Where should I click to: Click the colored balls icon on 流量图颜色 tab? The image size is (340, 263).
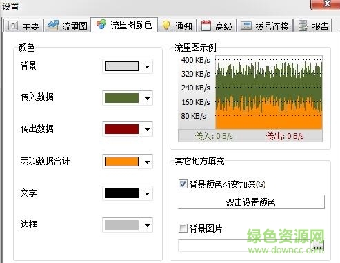101,24
